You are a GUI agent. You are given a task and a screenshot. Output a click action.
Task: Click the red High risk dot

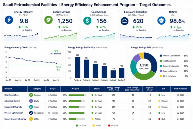pos(159,119)
